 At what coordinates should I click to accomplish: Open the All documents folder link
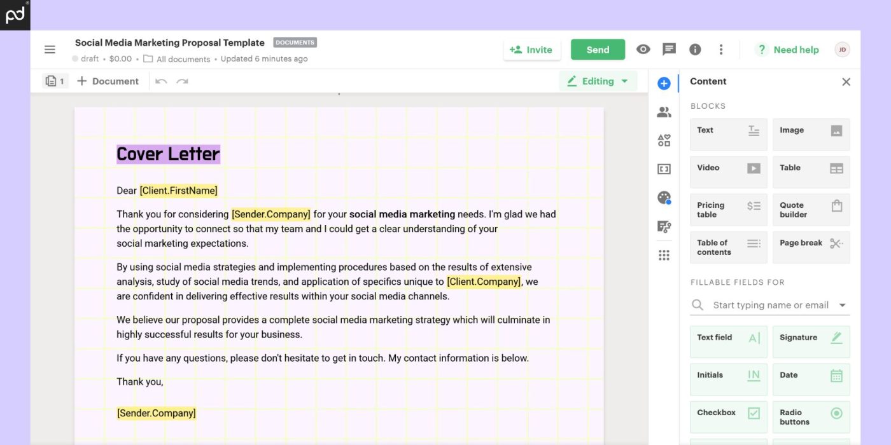coord(183,58)
